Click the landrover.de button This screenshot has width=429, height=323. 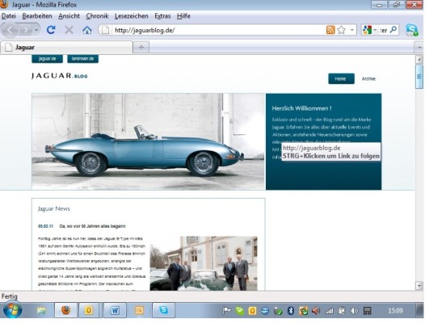coord(82,58)
